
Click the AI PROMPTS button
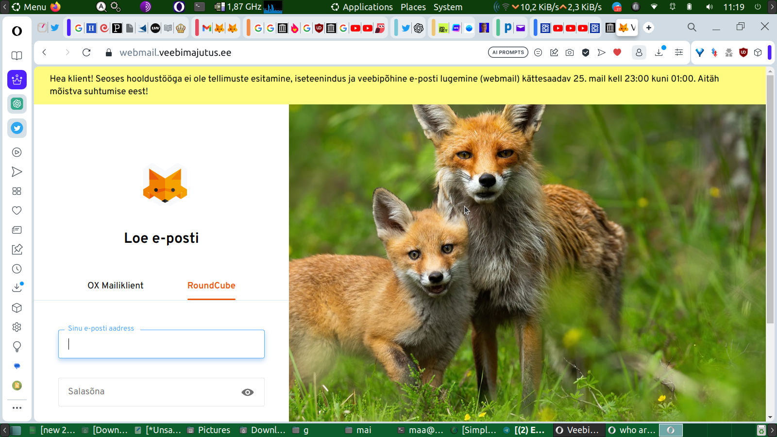coord(508,52)
